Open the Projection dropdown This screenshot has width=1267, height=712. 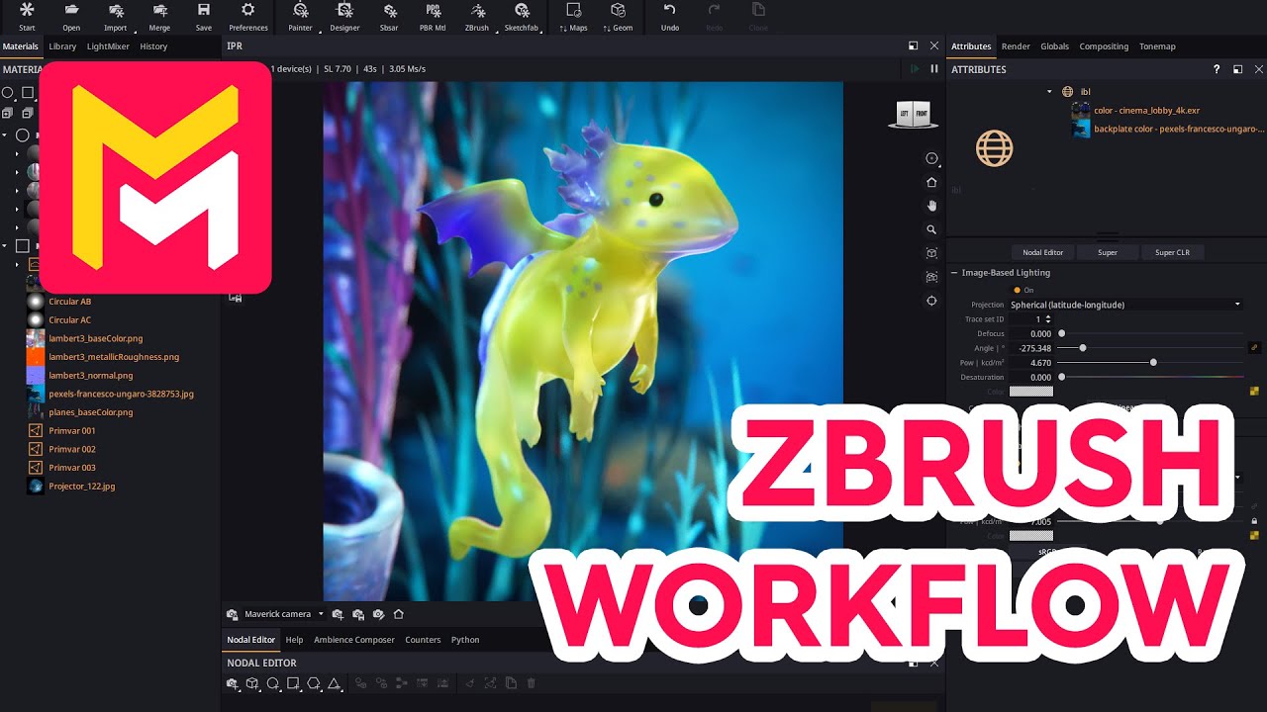(x=1125, y=305)
